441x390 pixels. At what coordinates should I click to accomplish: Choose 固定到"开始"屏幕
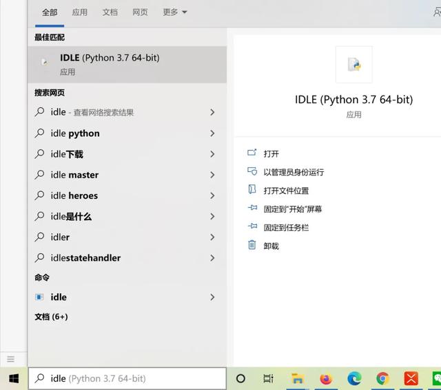292,209
